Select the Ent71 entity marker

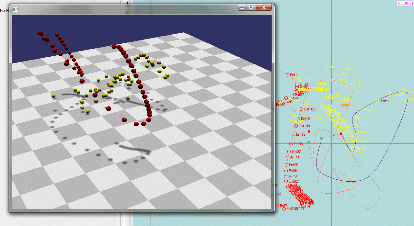277,206
